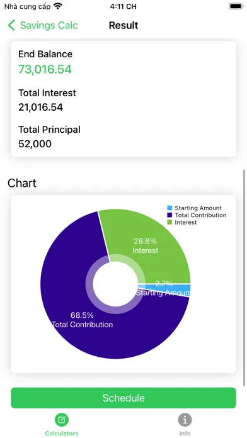The height and width of the screenshot is (438, 247).
Task: Click the battery status icon
Action: pos(236,6)
